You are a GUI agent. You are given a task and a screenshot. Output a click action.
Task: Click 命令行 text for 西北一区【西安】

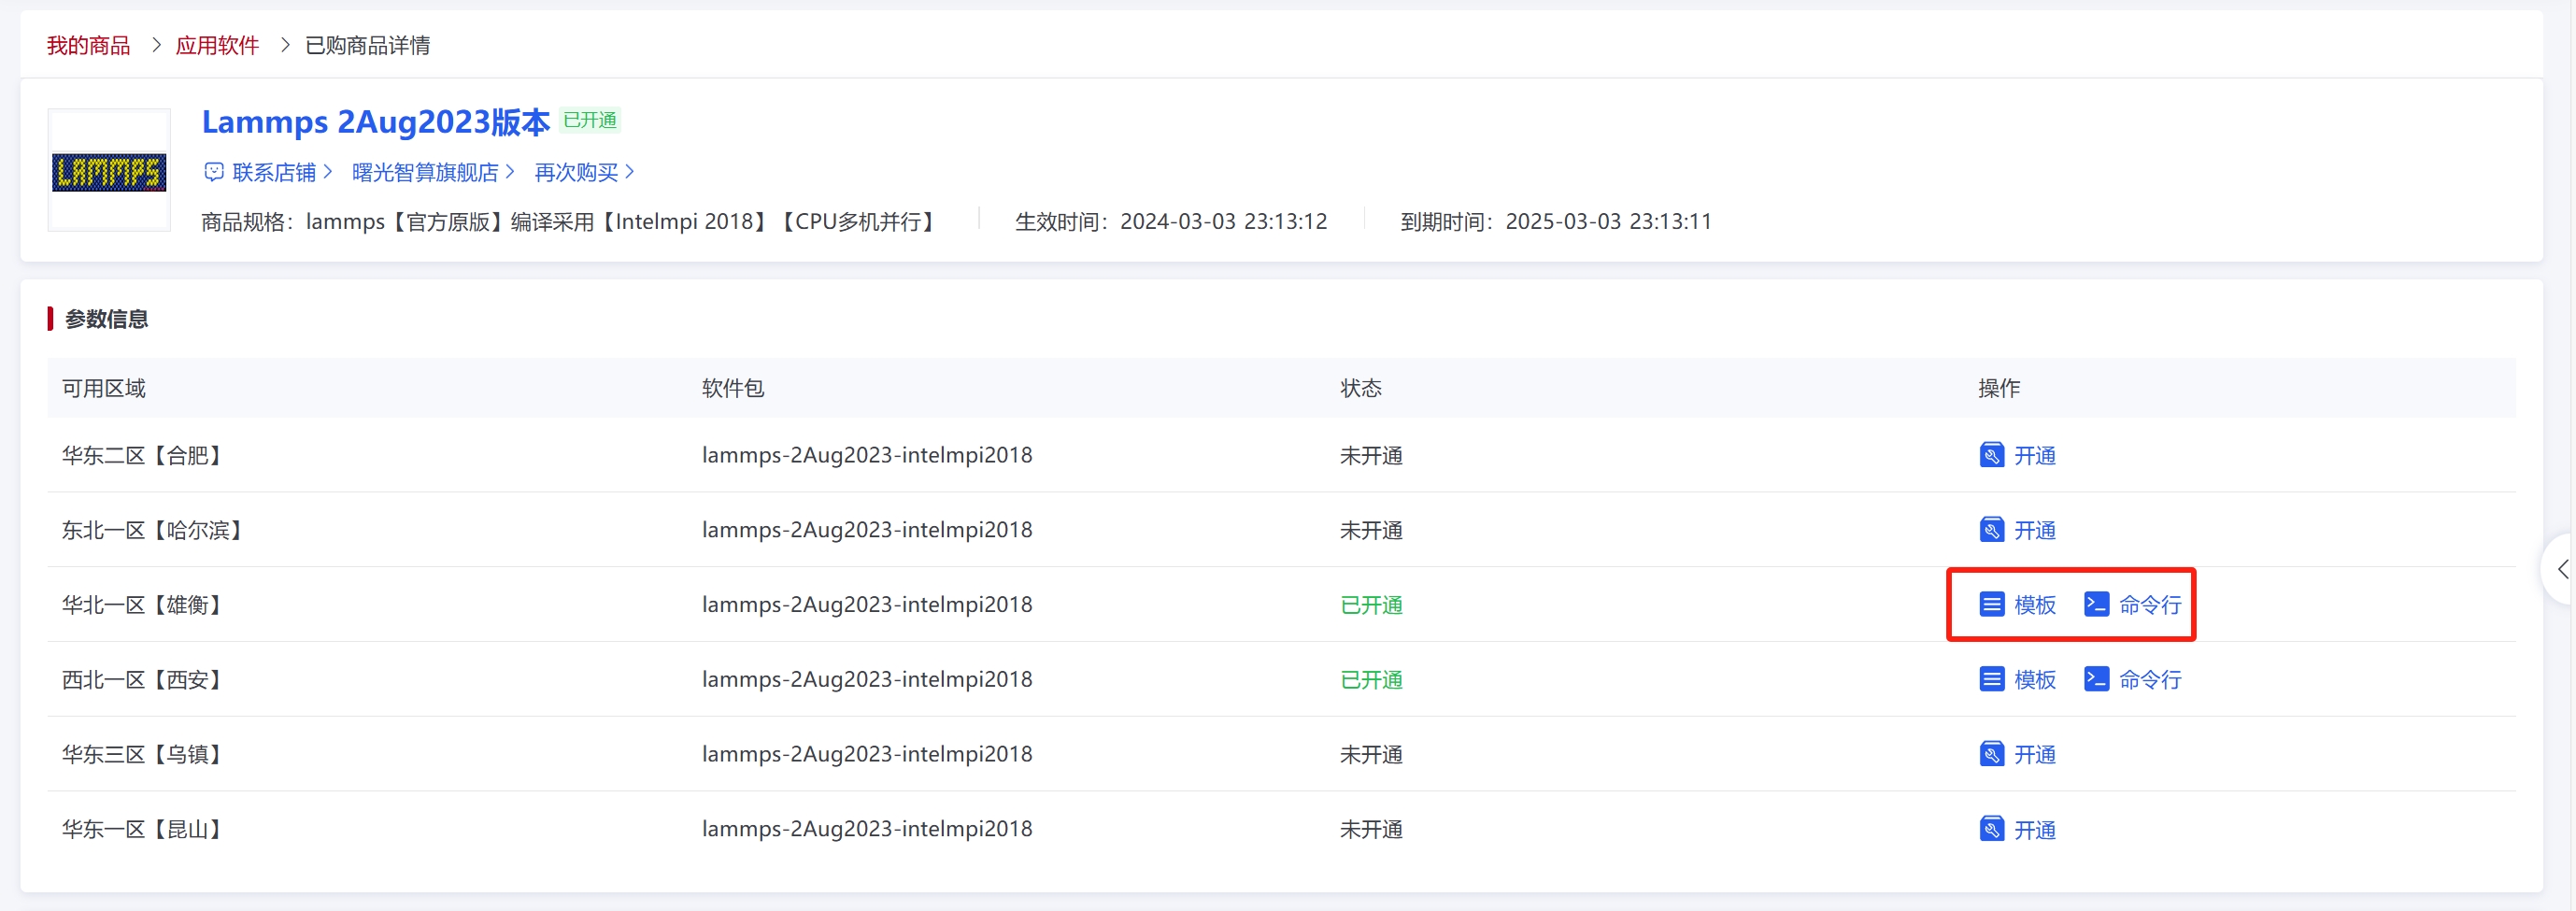point(2149,680)
